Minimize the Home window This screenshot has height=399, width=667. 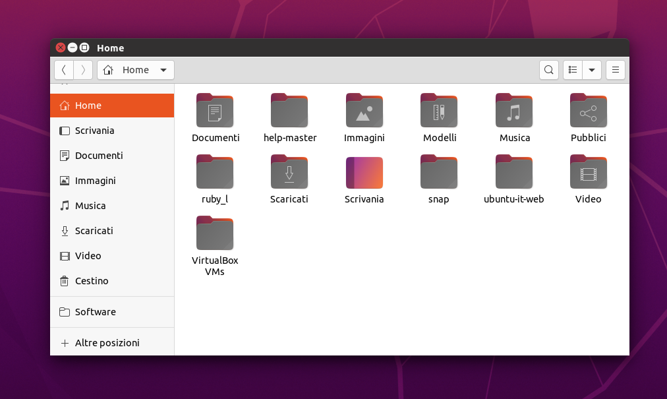point(72,47)
